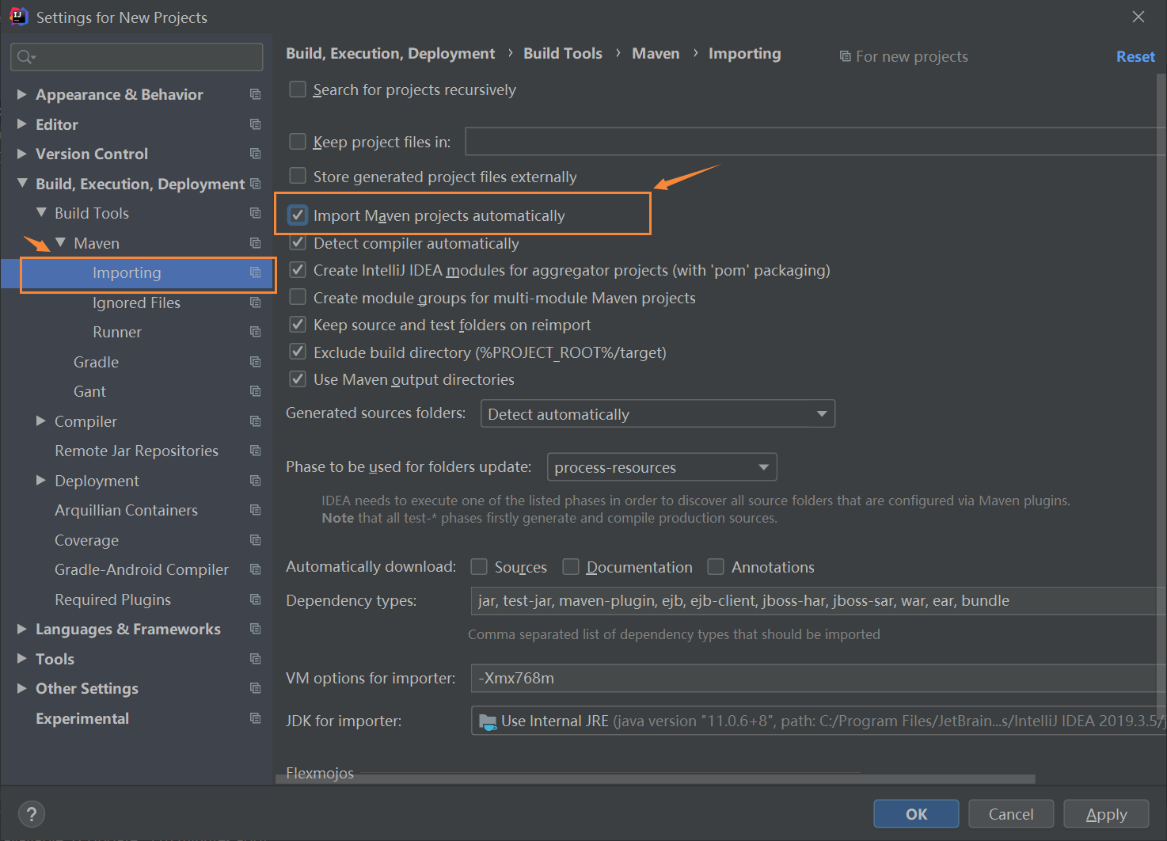Tick the Keep project files in checkbox
Viewport: 1167px width, 841px height.
point(298,142)
